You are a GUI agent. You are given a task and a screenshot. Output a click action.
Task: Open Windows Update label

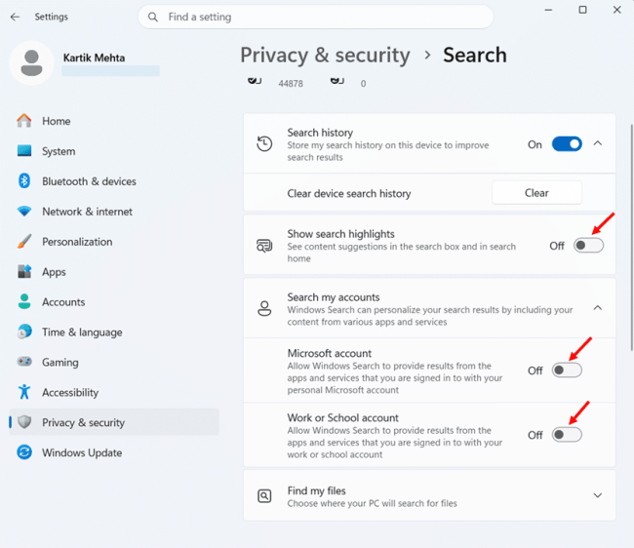[82, 452]
